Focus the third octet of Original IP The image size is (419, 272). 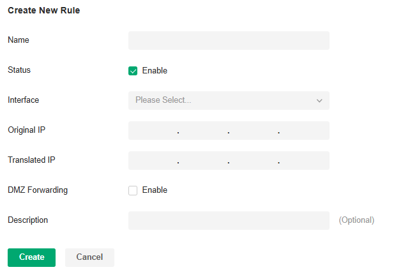[254, 131]
